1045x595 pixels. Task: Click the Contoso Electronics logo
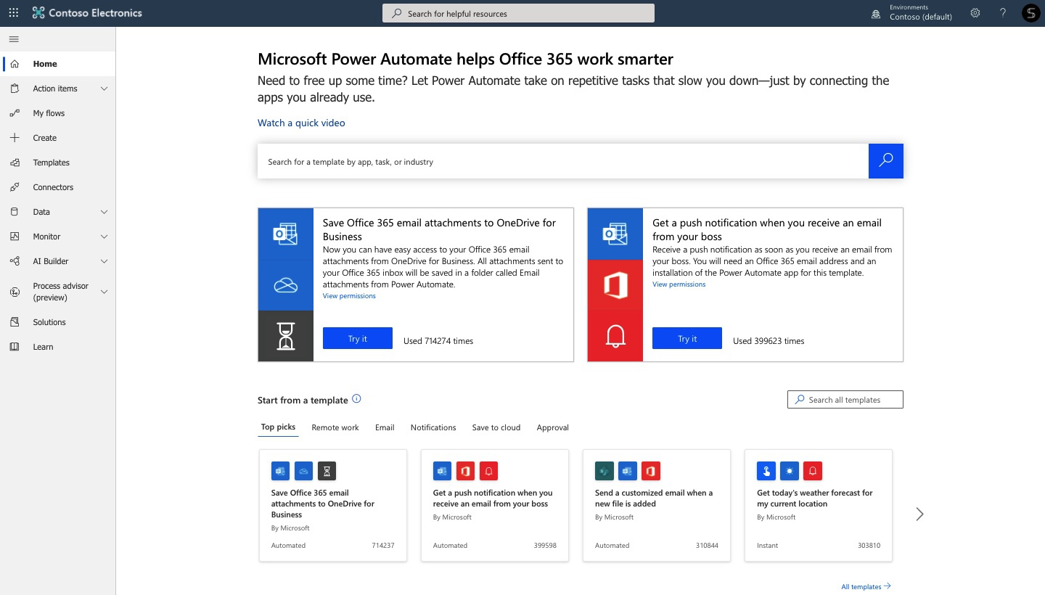(87, 13)
